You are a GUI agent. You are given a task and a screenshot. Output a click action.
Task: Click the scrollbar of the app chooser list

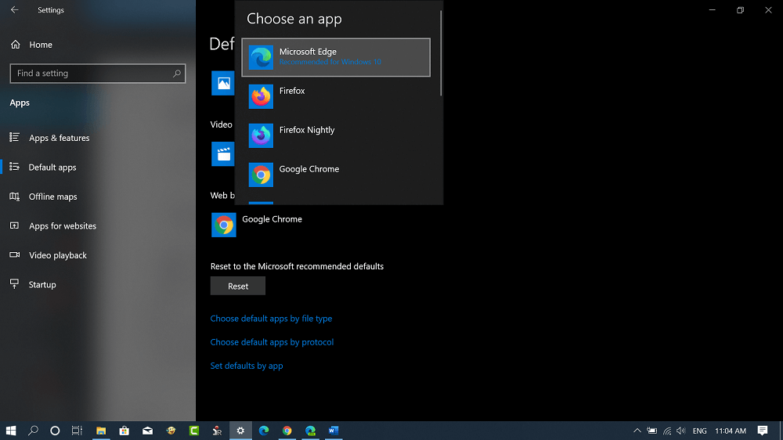pyautogui.click(x=441, y=53)
